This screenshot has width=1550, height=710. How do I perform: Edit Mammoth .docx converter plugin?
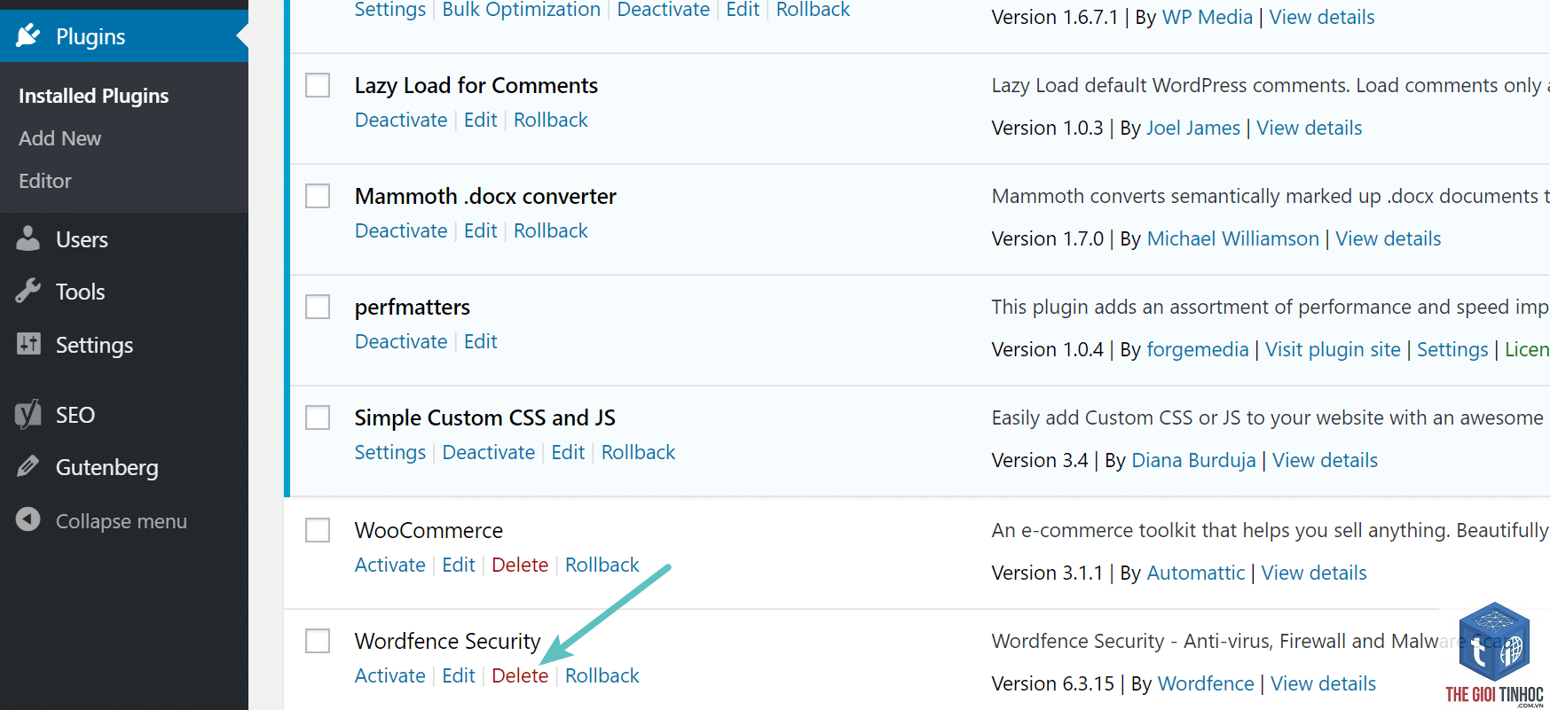tap(481, 230)
